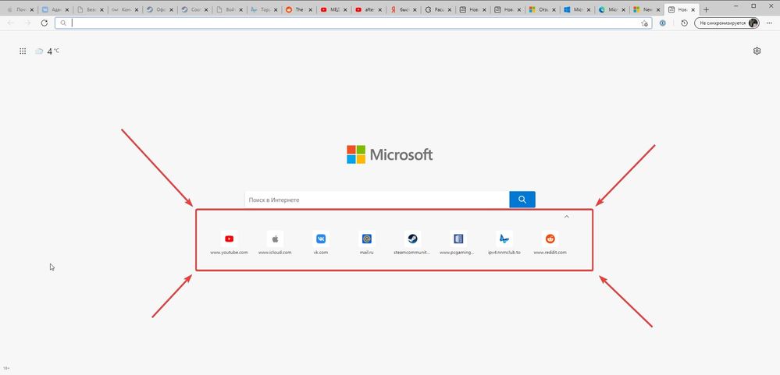Close the 'New' tab
The image size is (780, 375).
[x=659, y=9]
